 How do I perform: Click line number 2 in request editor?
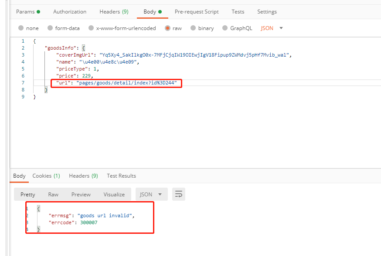click(x=23, y=48)
